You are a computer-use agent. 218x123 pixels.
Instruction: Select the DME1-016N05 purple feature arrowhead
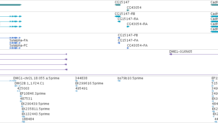click(x=171, y=54)
